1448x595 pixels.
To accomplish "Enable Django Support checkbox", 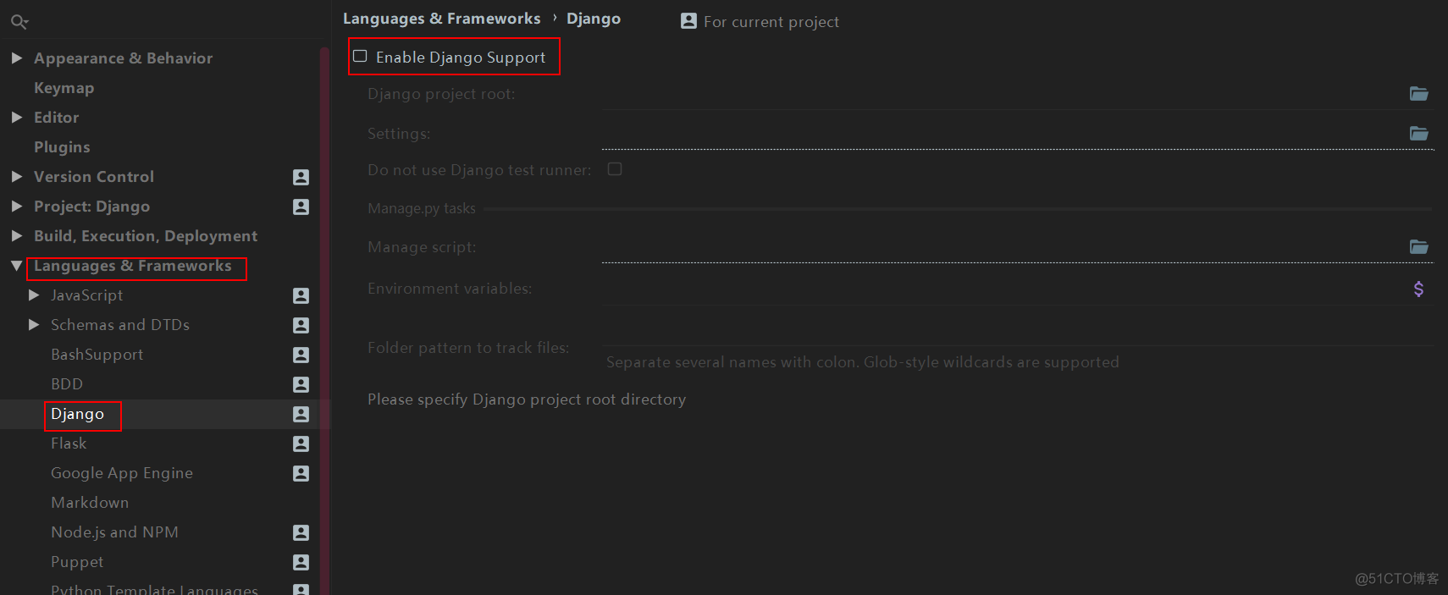I will coord(361,57).
